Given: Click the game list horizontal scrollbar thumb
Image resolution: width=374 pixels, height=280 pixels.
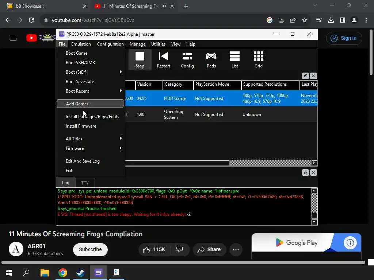Looking at the screenshot, I should pos(177,163).
